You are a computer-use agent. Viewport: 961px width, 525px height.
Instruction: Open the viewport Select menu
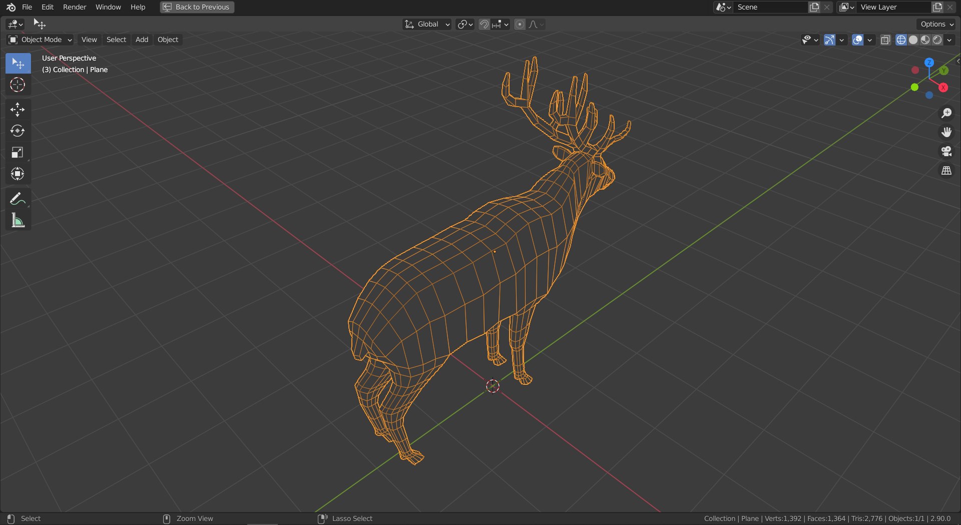(x=116, y=40)
